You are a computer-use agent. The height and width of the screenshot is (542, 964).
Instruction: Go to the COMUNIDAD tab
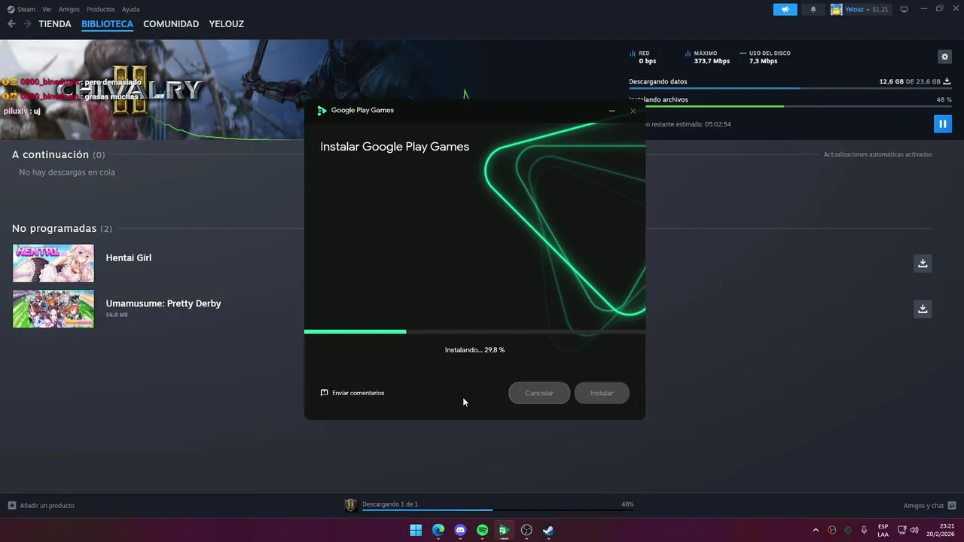pos(171,24)
